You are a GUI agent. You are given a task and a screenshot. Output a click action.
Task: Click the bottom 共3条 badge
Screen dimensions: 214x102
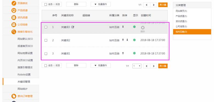click(x=163, y=66)
